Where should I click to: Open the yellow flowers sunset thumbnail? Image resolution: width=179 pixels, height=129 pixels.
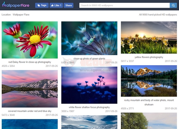(x=149, y=37)
